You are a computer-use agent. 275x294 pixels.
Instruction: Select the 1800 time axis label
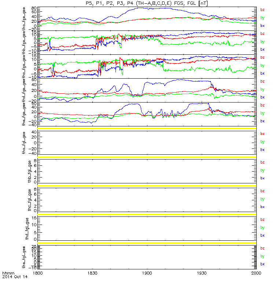tap(38, 273)
